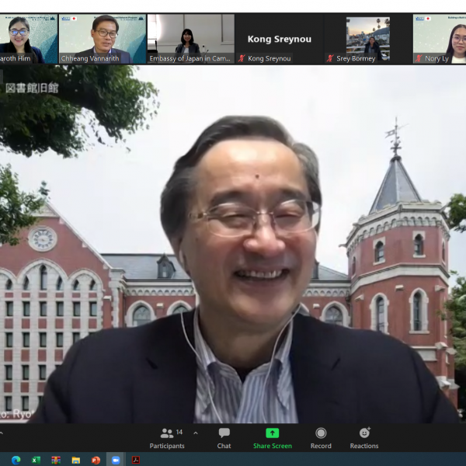Click the green Share Screen button
Image resolution: width=466 pixels, height=466 pixels.
tap(272, 438)
